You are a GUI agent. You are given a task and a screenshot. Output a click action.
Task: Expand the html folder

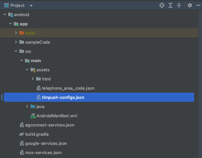[33, 79]
